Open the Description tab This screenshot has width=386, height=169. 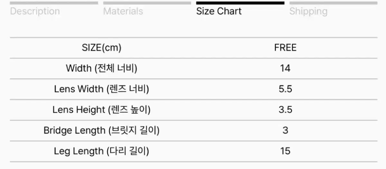[x=35, y=11]
